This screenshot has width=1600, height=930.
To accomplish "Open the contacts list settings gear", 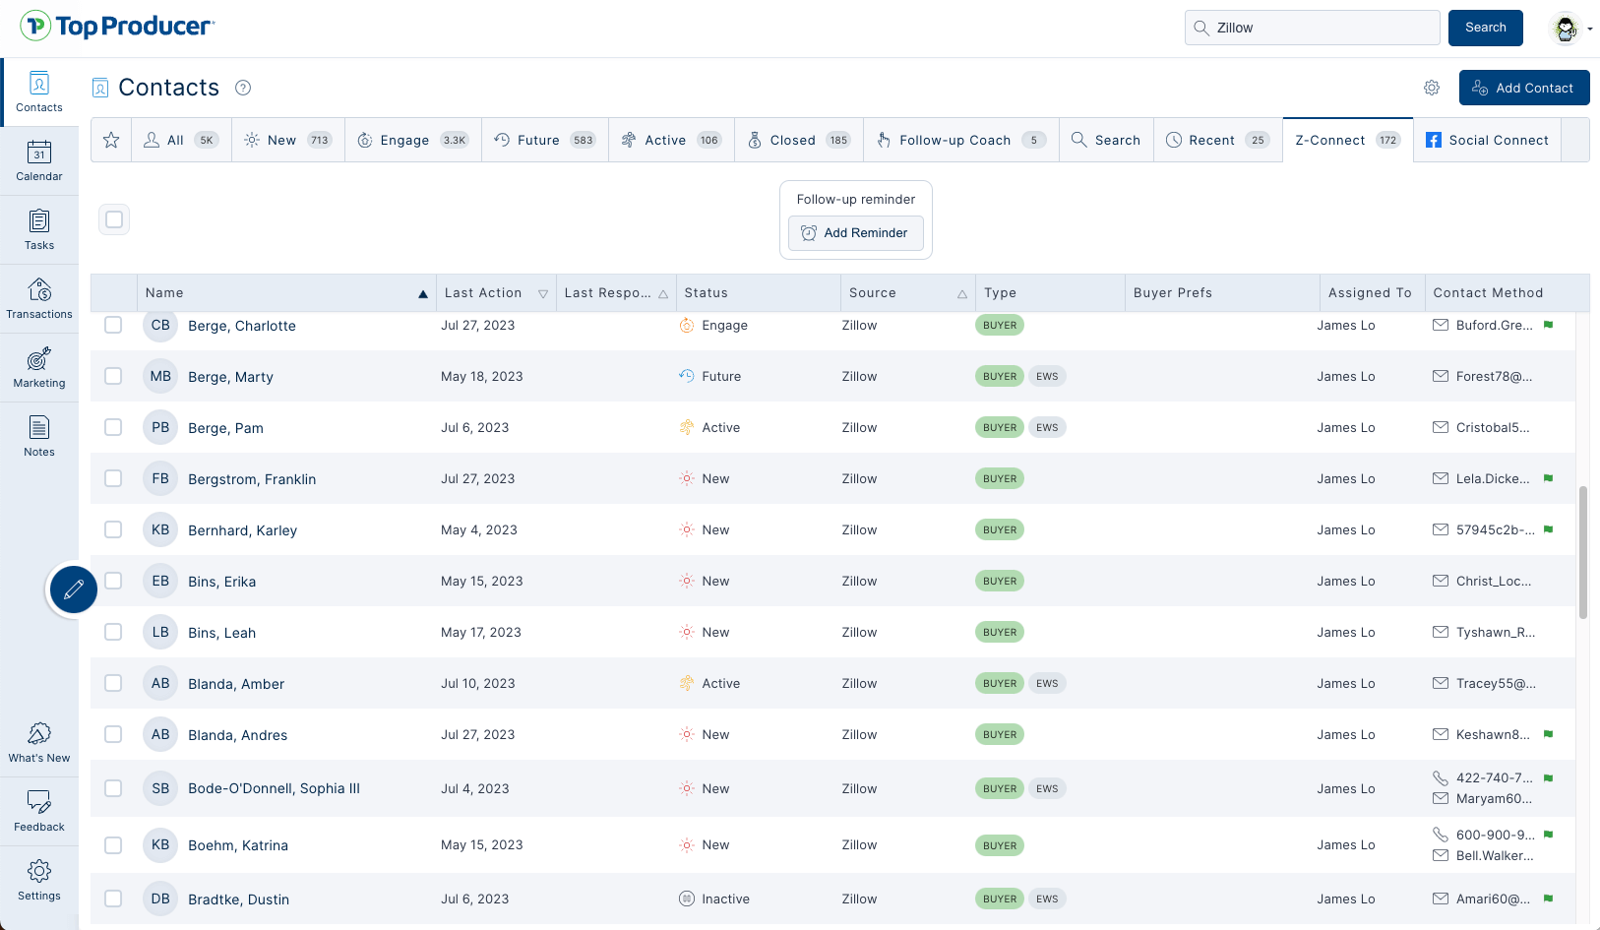I will pos(1432,88).
